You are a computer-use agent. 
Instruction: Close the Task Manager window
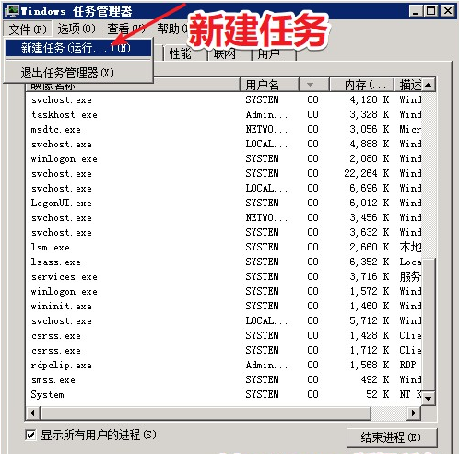[448, 11]
